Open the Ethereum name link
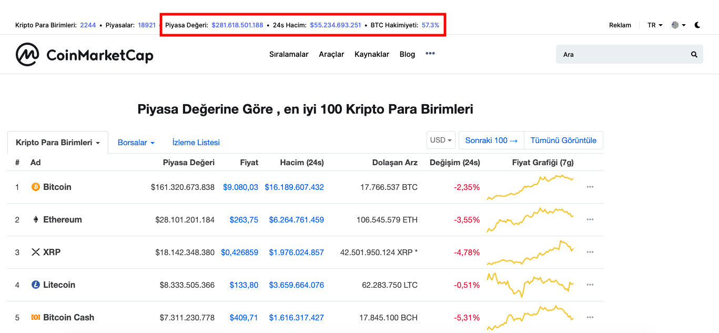This screenshot has height=333, width=719. [63, 219]
